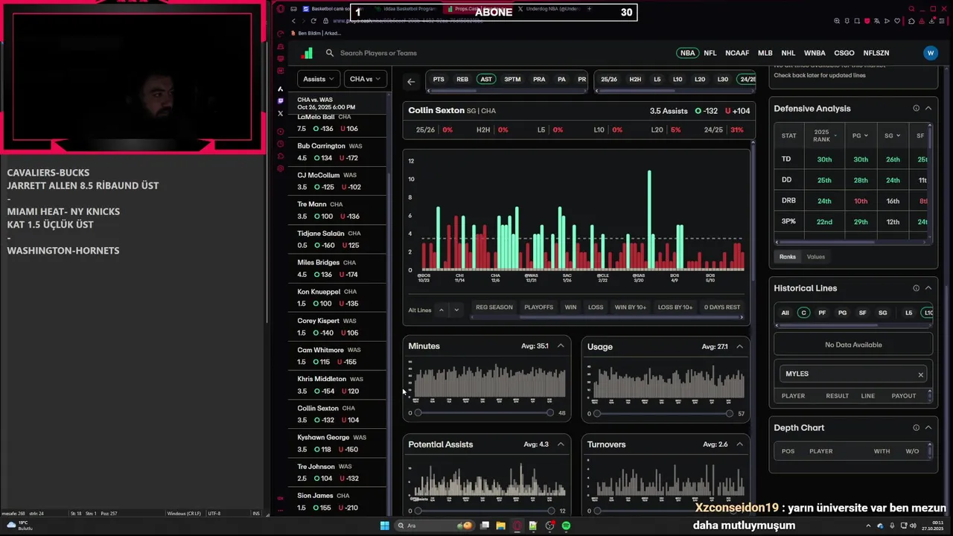
Task: Select the PTS stat pill
Action: click(x=439, y=79)
